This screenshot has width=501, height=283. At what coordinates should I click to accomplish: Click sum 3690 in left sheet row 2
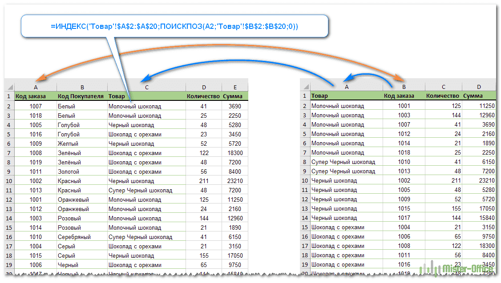point(235,106)
